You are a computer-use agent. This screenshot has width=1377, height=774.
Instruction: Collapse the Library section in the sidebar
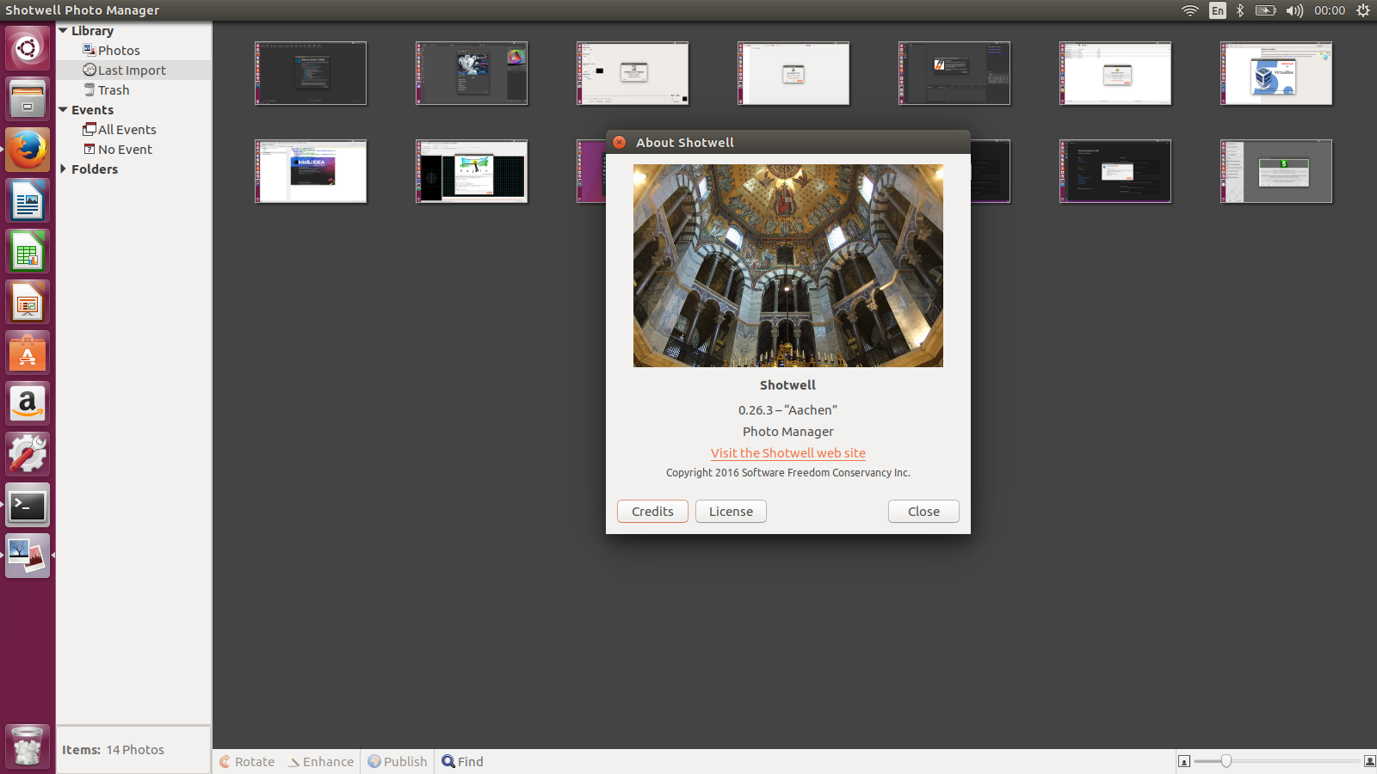pos(63,31)
